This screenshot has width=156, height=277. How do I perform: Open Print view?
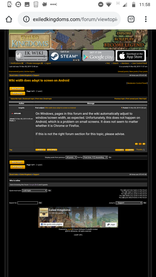[x=39, y=99]
